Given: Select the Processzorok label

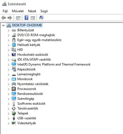Looking at the screenshot, I should click(x=27, y=89).
